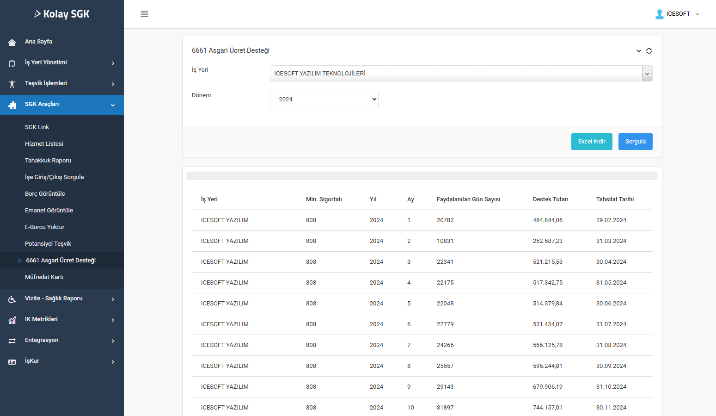This screenshot has width=716, height=416.
Task: Expand the IK Metrikleri submenu arrow
Action: pos(113,320)
